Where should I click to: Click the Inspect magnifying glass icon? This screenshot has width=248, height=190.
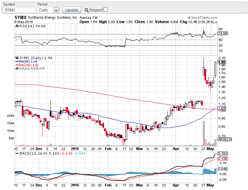coord(86,10)
